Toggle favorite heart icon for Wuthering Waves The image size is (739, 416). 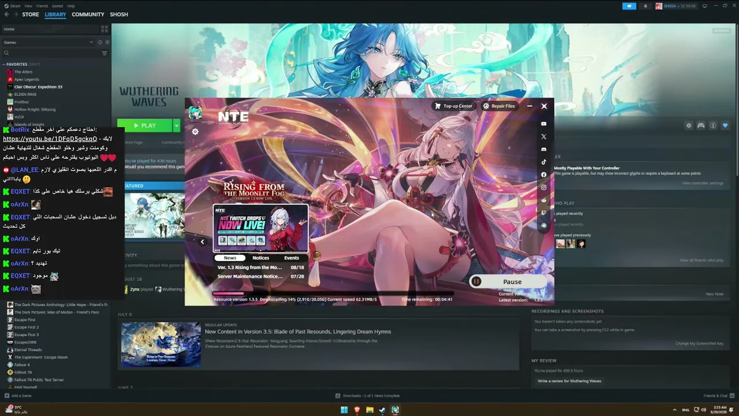[x=725, y=125]
